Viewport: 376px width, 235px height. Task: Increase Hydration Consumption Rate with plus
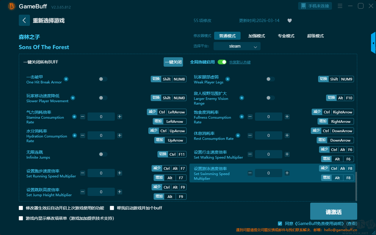click(120, 135)
